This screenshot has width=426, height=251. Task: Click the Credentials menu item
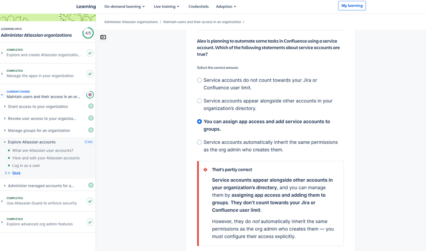pyautogui.click(x=198, y=6)
